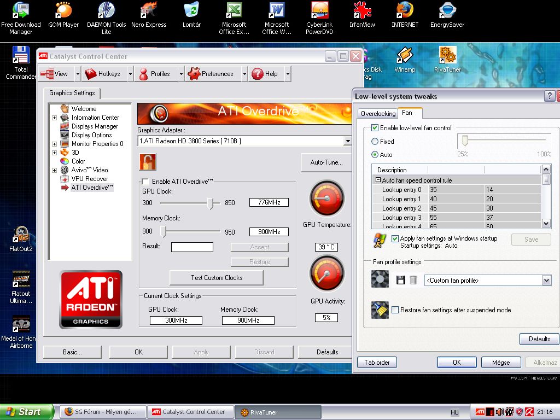Expand the Information Center tree node
Image resolution: width=560 pixels, height=420 pixels.
pos(54,118)
